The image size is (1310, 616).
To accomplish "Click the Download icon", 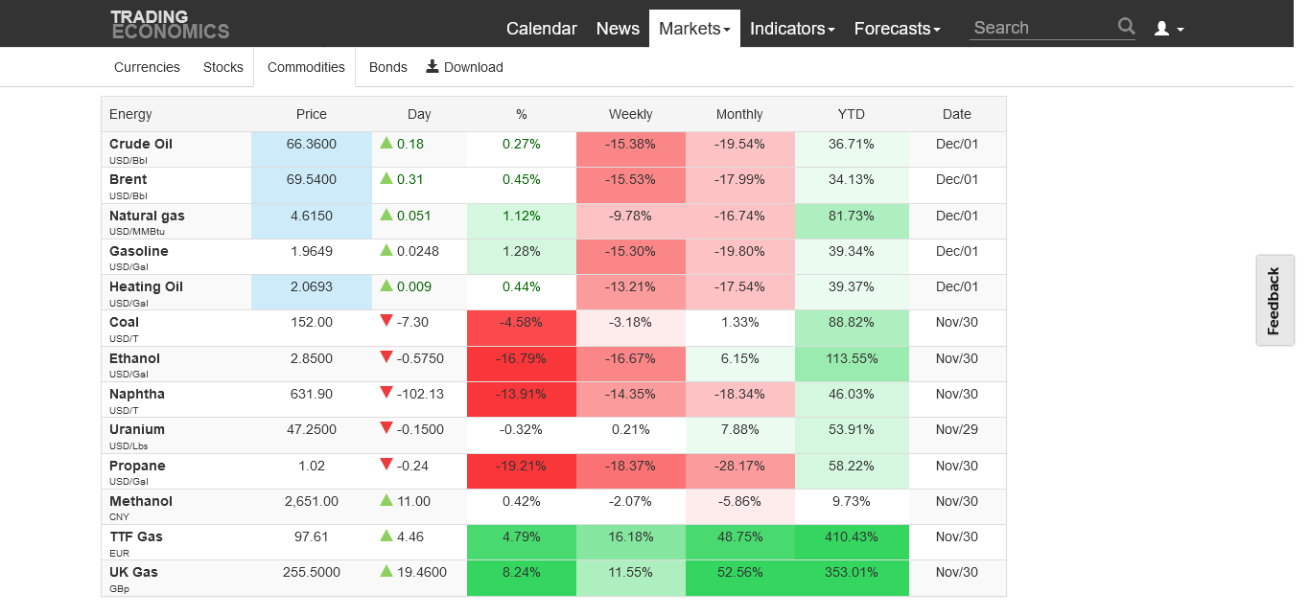I will [x=433, y=66].
